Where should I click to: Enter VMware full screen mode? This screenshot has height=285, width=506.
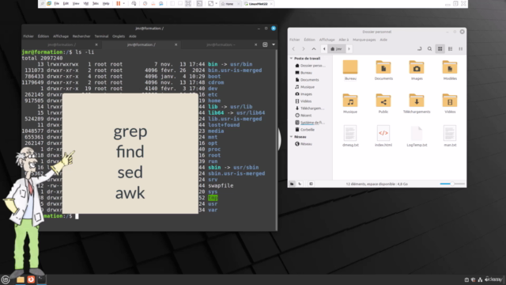(188, 3)
